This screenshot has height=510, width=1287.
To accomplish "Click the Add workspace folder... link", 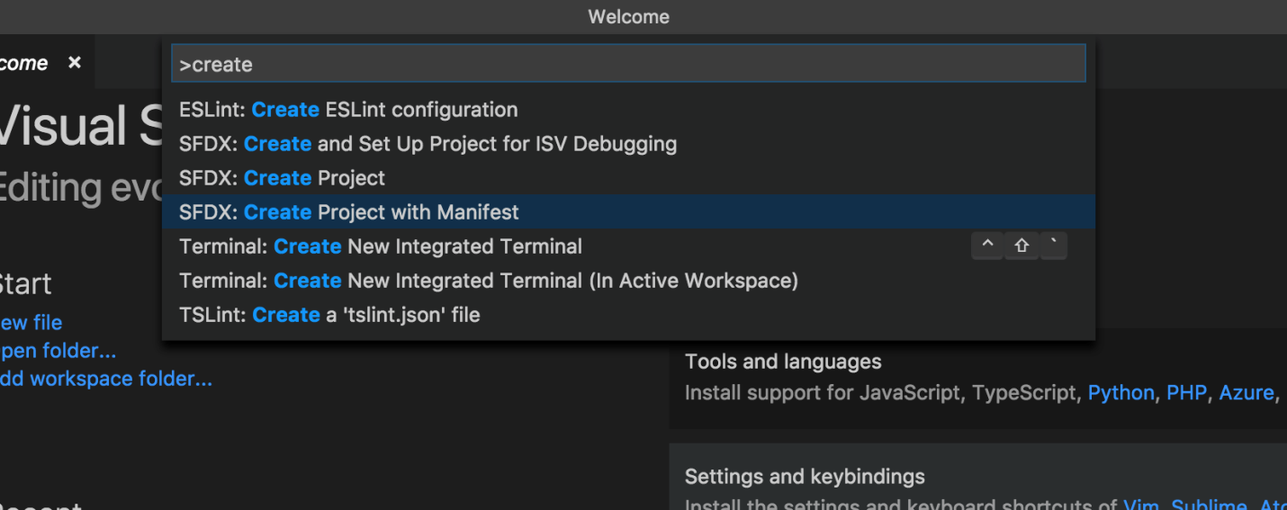I will 105,379.
